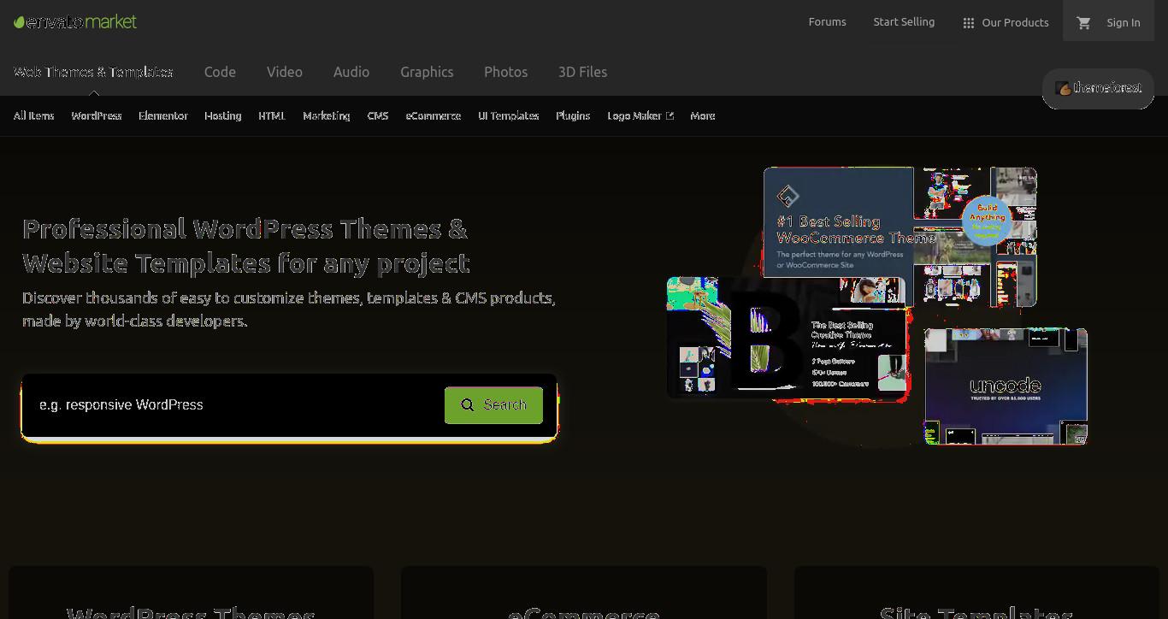The height and width of the screenshot is (619, 1168).
Task: Expand the More submenu
Action: pyautogui.click(x=702, y=115)
